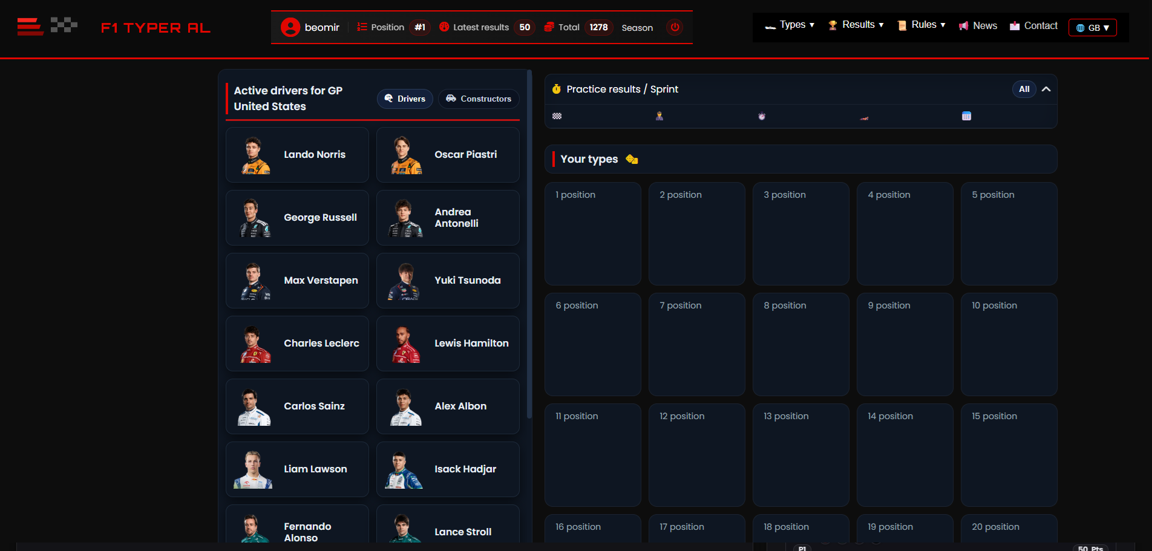Click the trophy icon in Results menu
Image resolution: width=1152 pixels, height=551 pixels.
(833, 25)
